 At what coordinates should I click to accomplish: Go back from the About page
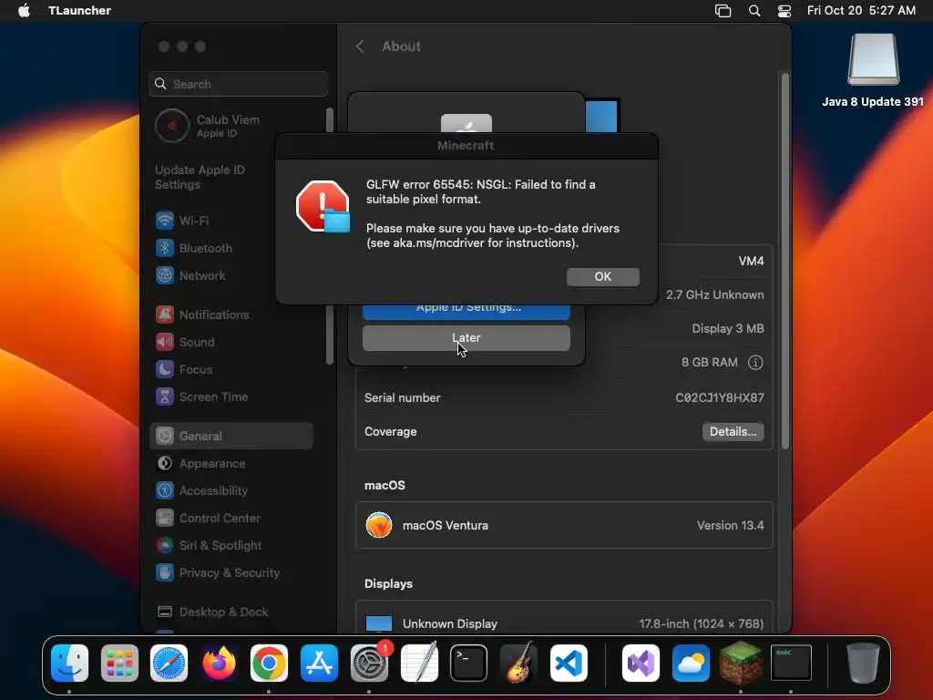pos(360,46)
